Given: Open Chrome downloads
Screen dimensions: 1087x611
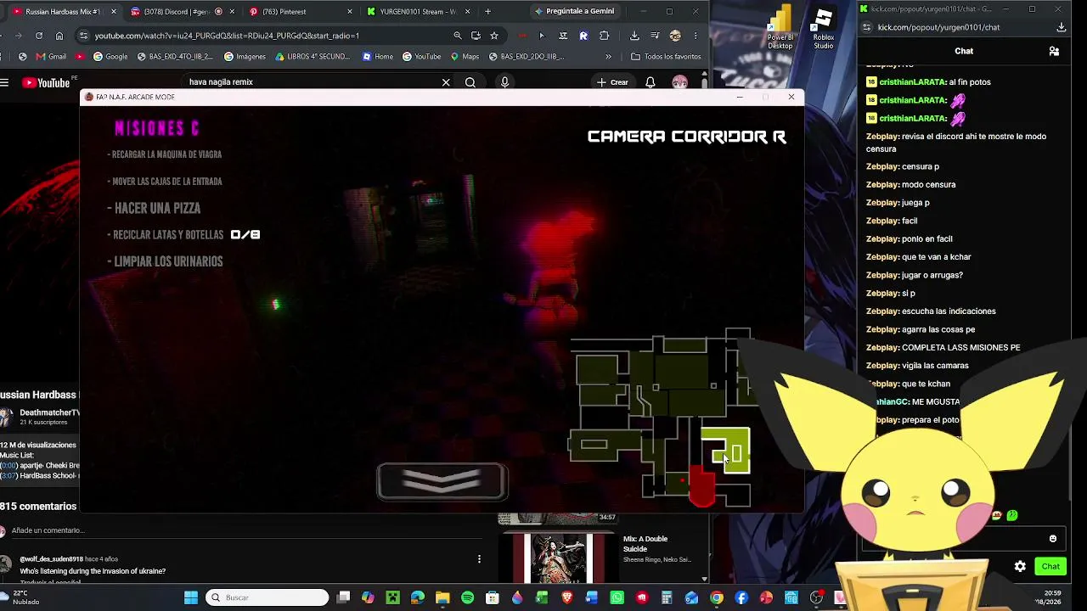Looking at the screenshot, I should point(634,36).
